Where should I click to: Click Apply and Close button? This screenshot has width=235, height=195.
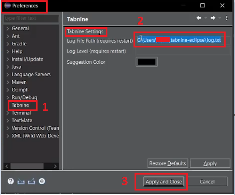164,182
